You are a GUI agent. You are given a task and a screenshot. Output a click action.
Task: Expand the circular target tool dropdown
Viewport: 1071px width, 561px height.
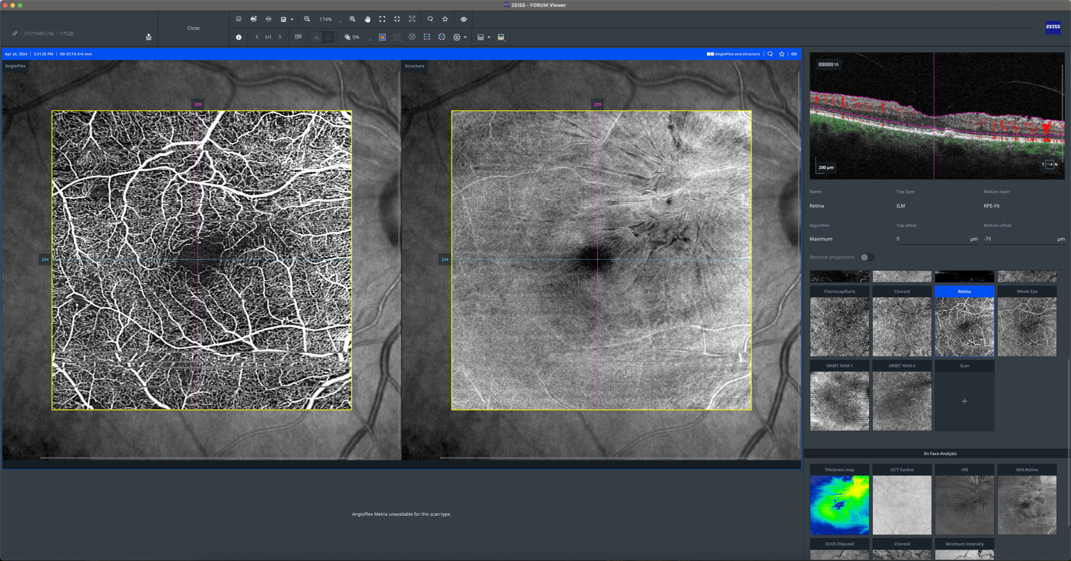tap(465, 38)
